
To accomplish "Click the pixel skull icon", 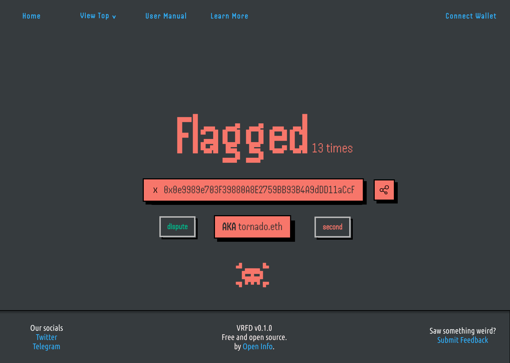I will tap(253, 275).
